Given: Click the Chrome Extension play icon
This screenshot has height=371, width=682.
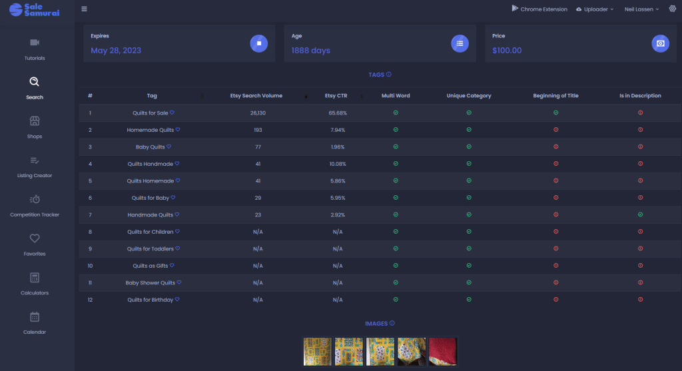Looking at the screenshot, I should (x=515, y=8).
